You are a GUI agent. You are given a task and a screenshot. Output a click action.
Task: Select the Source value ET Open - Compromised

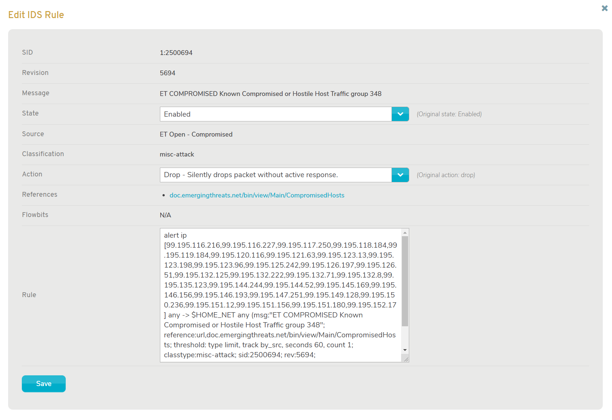(x=196, y=134)
